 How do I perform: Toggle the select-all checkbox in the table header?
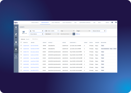coord(21,42)
